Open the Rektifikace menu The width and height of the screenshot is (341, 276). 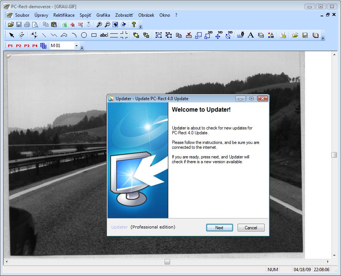click(64, 15)
